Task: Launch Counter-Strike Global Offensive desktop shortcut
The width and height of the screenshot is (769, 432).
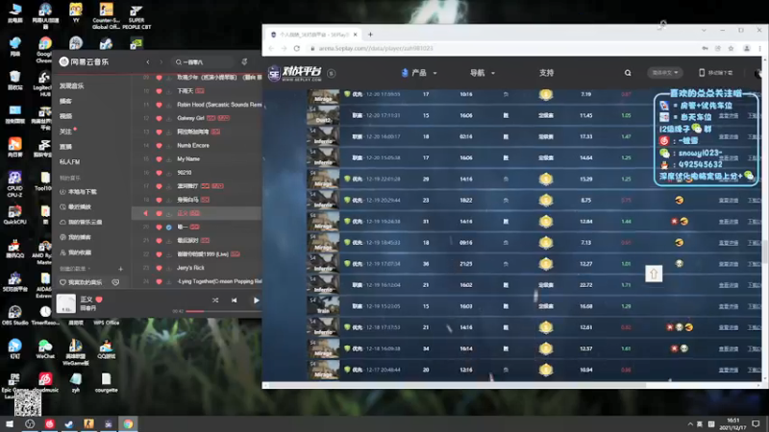Action: [106, 15]
